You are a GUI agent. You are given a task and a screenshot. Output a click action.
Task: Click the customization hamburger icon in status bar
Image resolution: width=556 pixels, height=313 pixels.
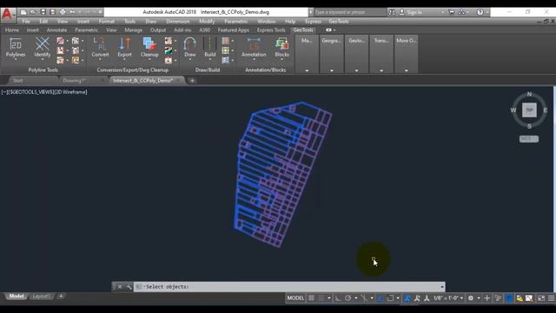pyautogui.click(x=551, y=298)
